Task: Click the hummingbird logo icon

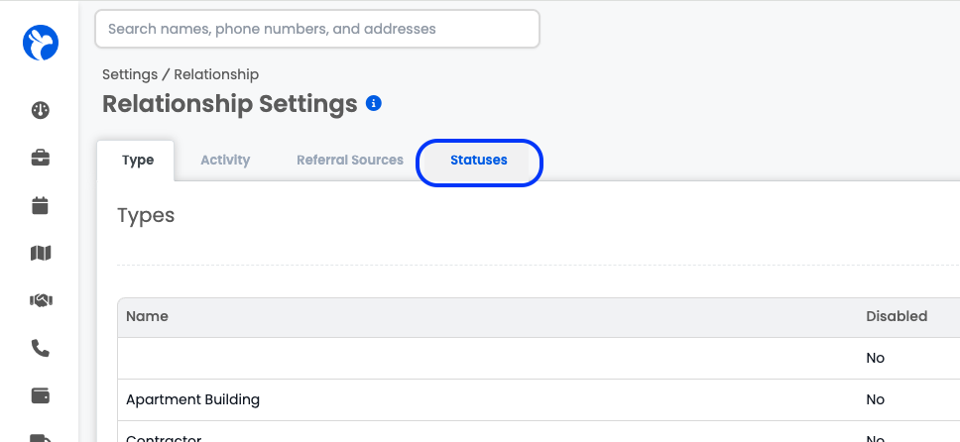Action: point(41,43)
